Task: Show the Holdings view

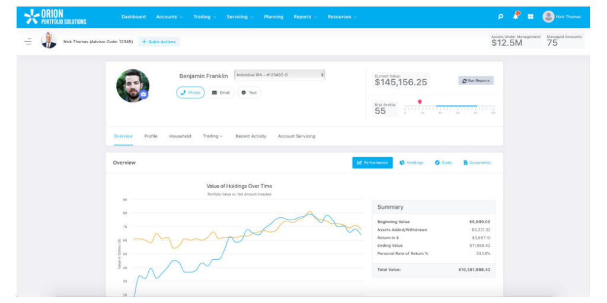Action: tap(411, 163)
